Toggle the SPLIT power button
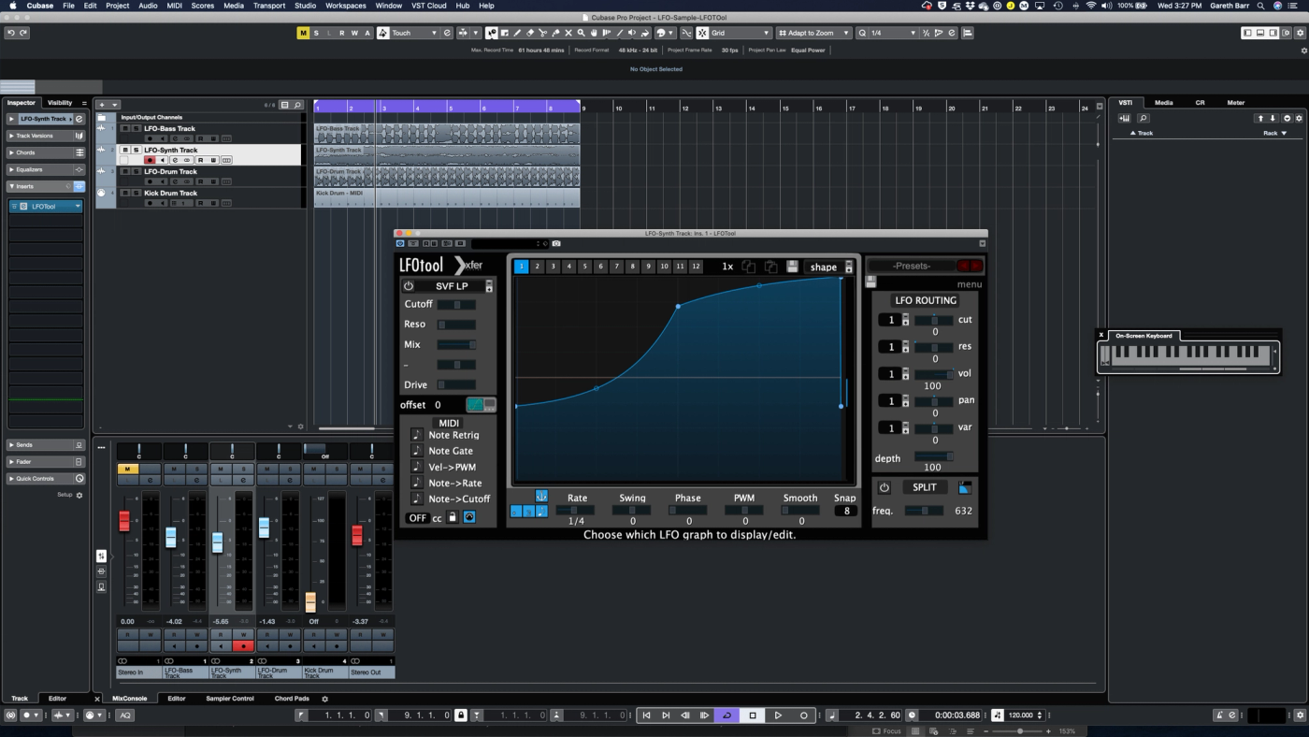This screenshot has height=737, width=1309. [885, 487]
